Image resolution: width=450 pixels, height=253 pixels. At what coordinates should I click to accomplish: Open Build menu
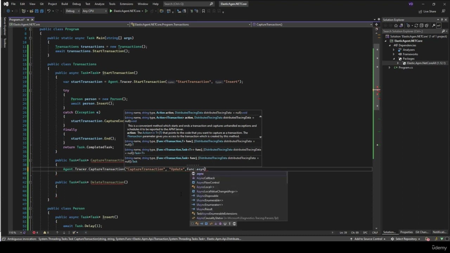coord(64,4)
